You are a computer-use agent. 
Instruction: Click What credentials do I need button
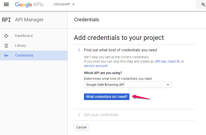[x=107, y=97]
